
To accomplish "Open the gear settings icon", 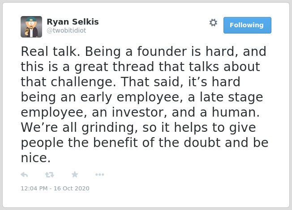I will pyautogui.click(x=213, y=23).
